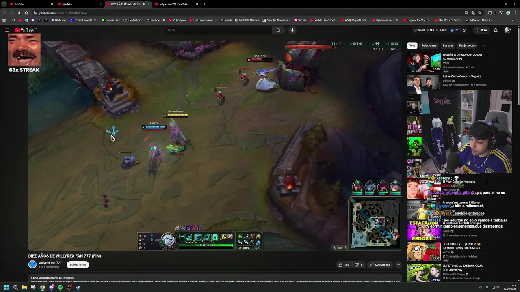This screenshot has width=520, height=292.
Task: Open the willyrex fan 777 channel avatar
Action: [x=32, y=264]
